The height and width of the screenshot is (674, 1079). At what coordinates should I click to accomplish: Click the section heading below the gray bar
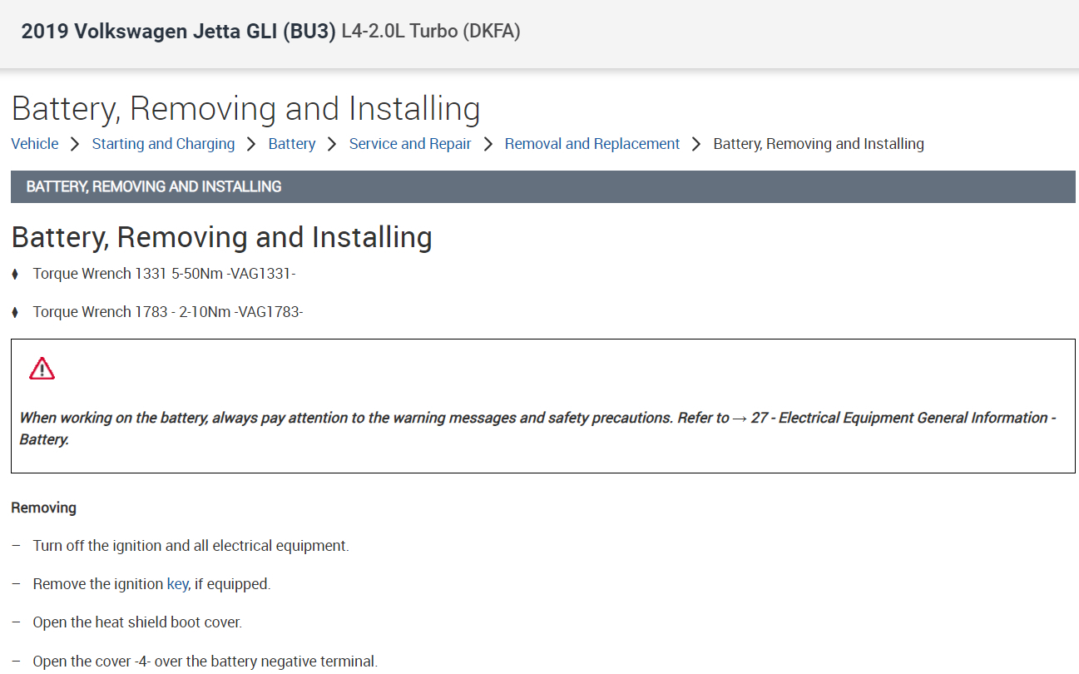[221, 237]
